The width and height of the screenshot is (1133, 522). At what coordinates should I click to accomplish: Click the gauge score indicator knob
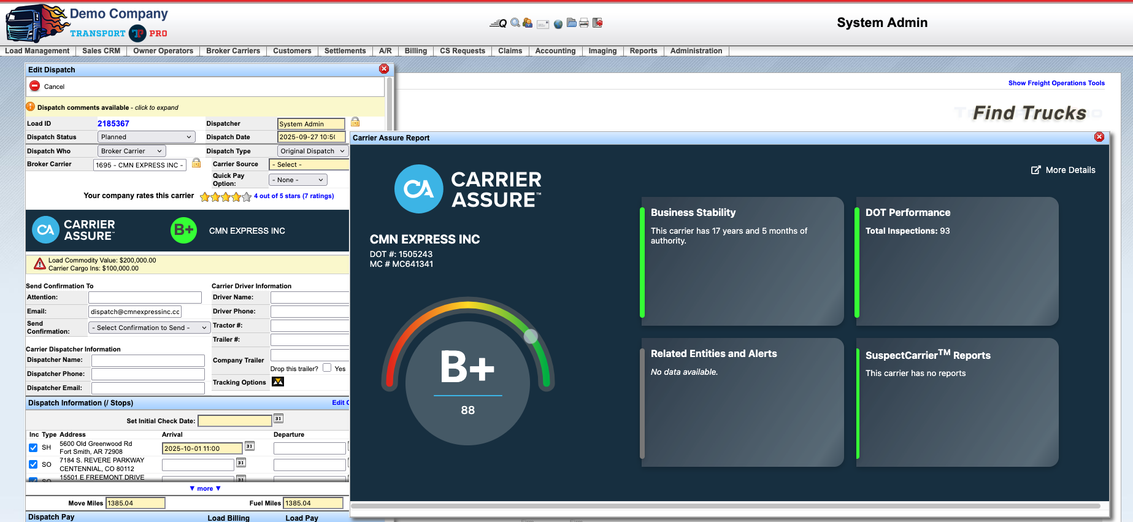pyautogui.click(x=531, y=336)
